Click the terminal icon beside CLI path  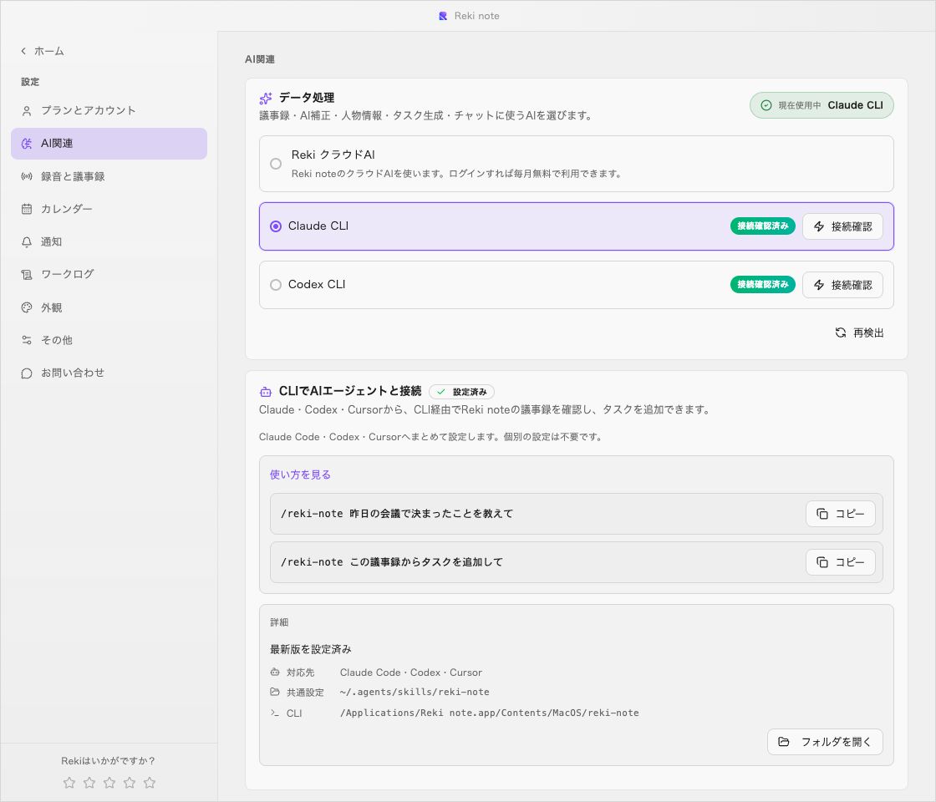tap(275, 713)
